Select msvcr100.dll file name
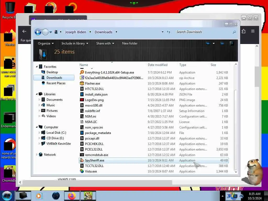 (94, 105)
